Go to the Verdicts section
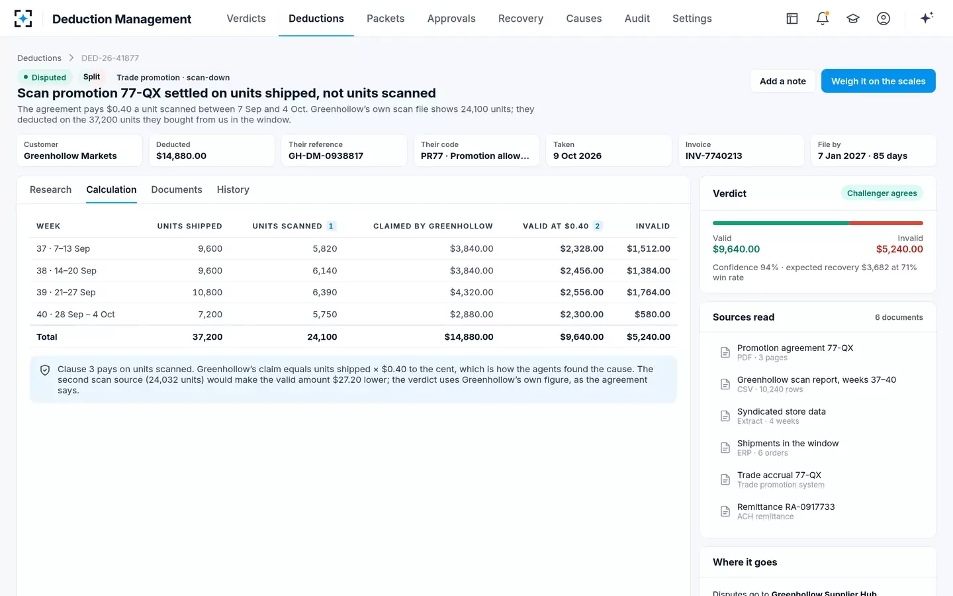 [246, 19]
